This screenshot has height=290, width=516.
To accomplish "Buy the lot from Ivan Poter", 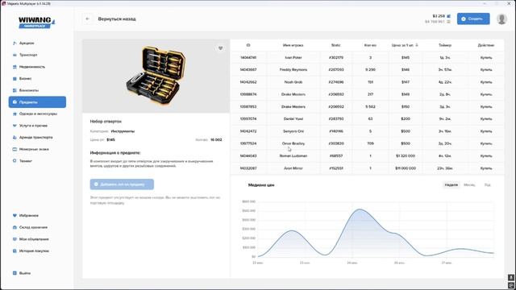I will point(485,57).
